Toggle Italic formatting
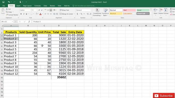The width and height of the screenshot is (175, 98). pos(24,14)
